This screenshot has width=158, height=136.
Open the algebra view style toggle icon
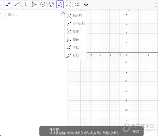click(62, 13)
